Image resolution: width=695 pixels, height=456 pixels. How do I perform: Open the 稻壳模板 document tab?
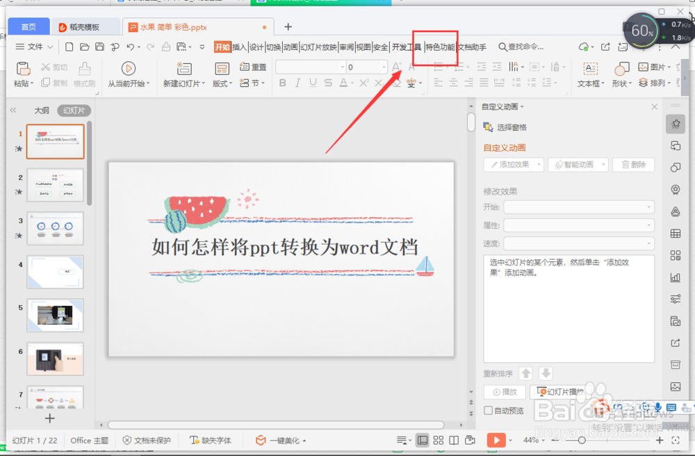click(85, 26)
